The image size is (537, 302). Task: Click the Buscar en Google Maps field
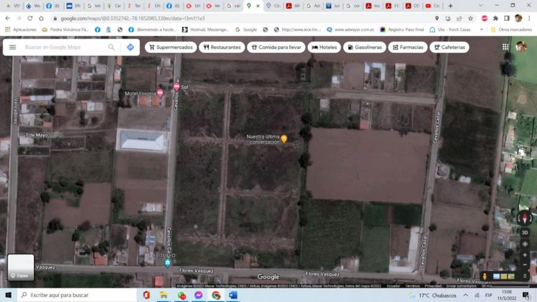tap(64, 47)
